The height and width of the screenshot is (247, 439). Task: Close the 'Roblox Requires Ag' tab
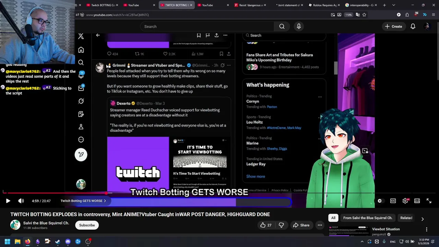click(339, 5)
